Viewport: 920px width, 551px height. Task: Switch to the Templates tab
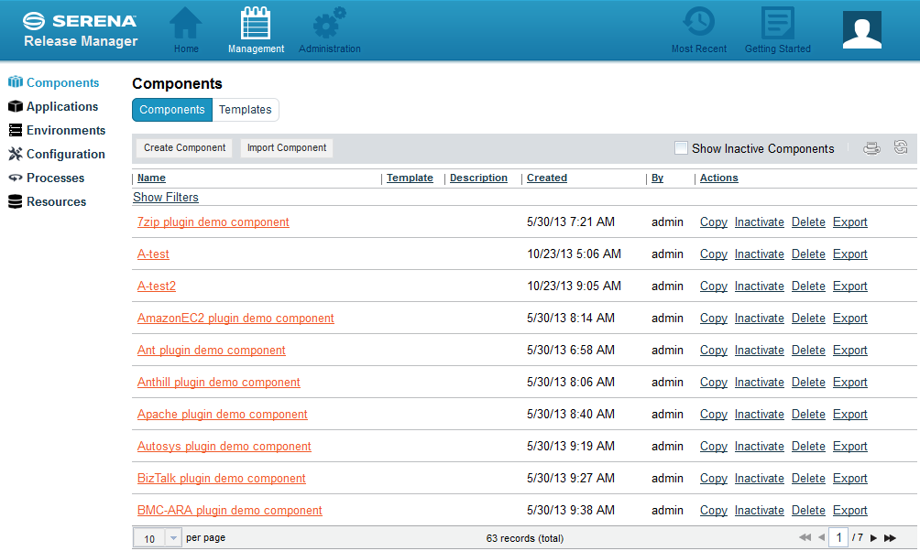(245, 110)
